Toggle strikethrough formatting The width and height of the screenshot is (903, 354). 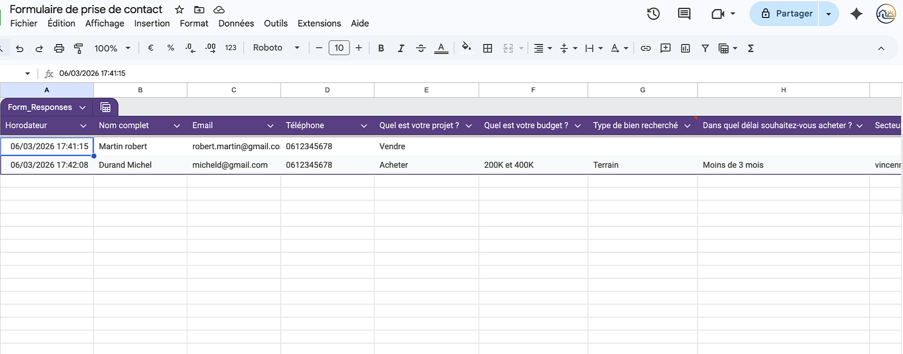pyautogui.click(x=421, y=48)
